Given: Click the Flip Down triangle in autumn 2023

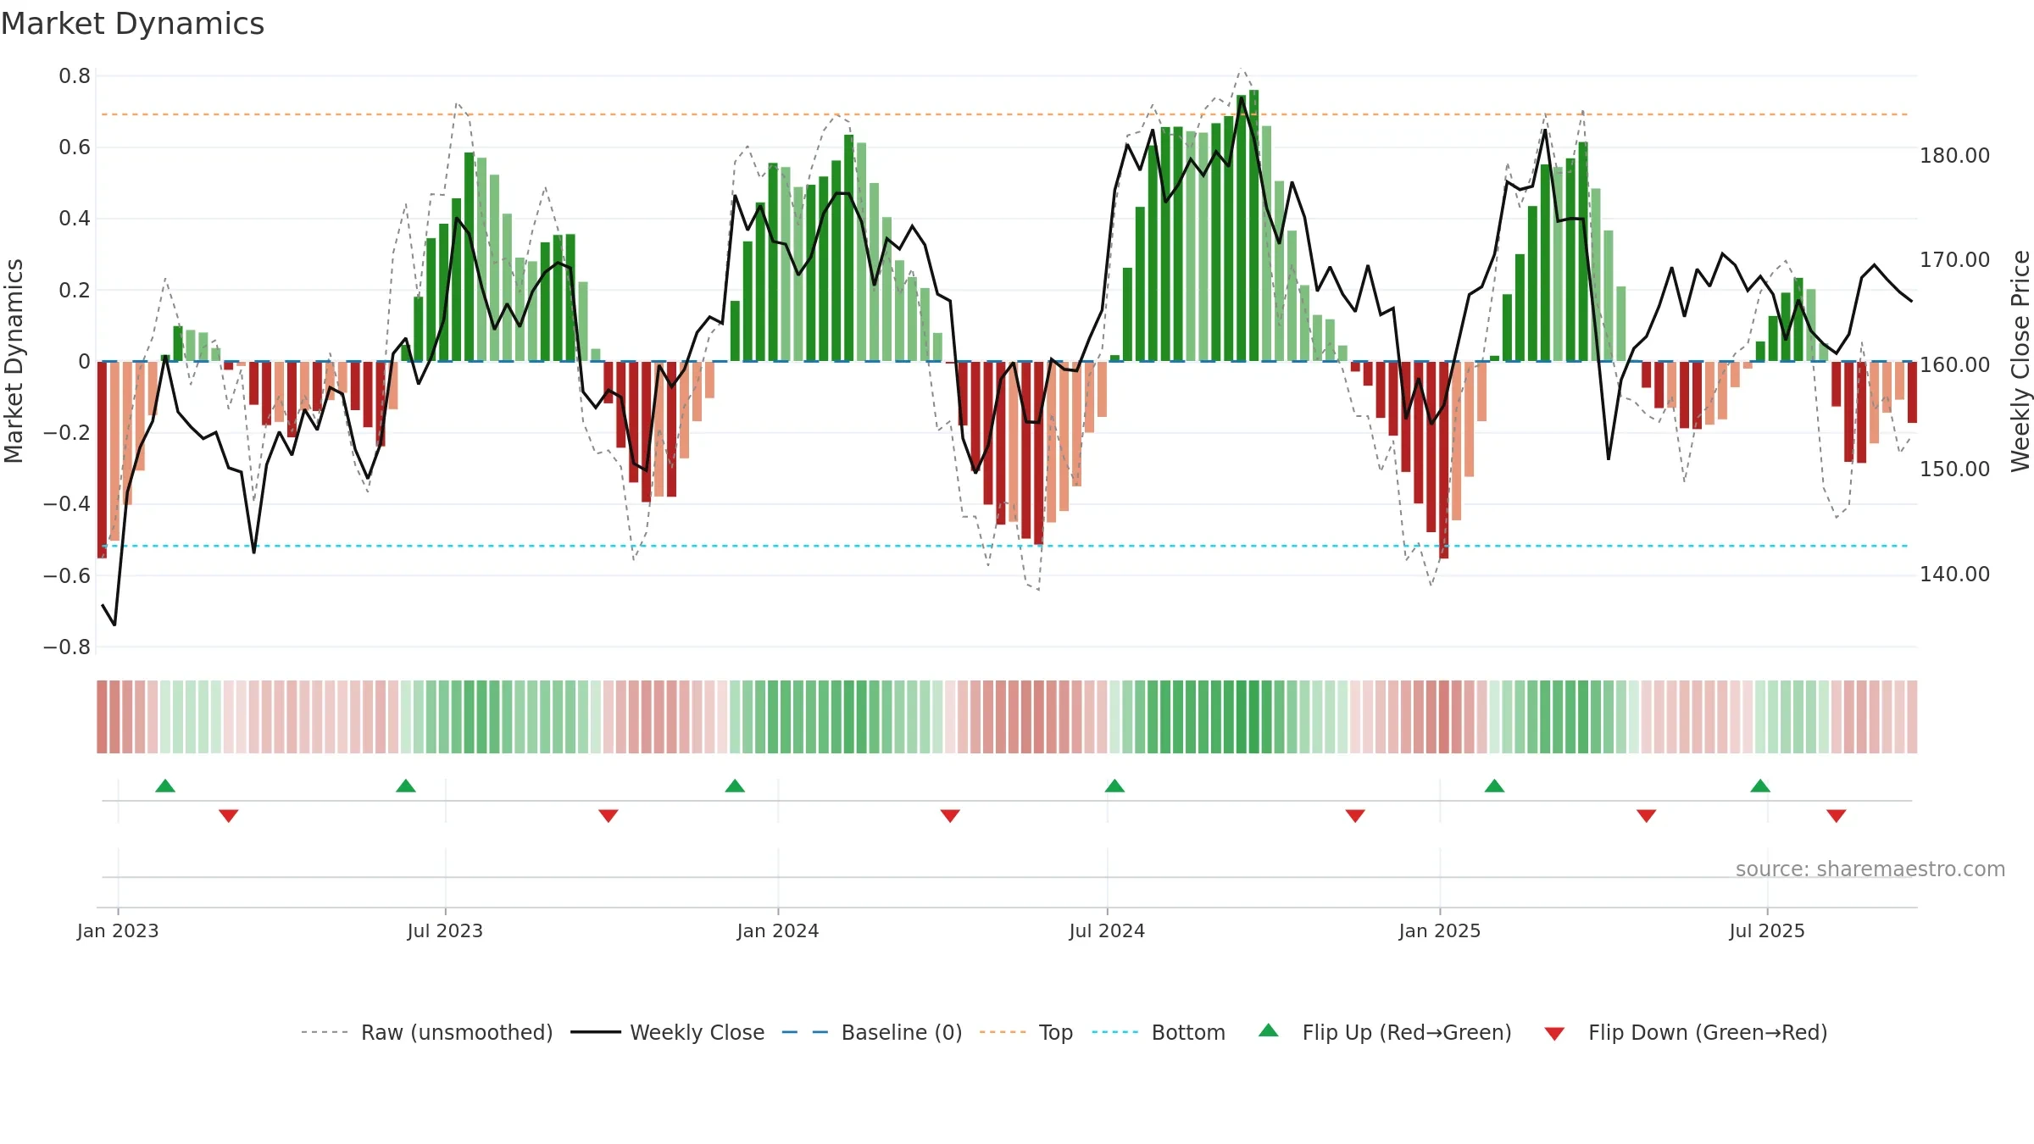Looking at the screenshot, I should click(609, 816).
